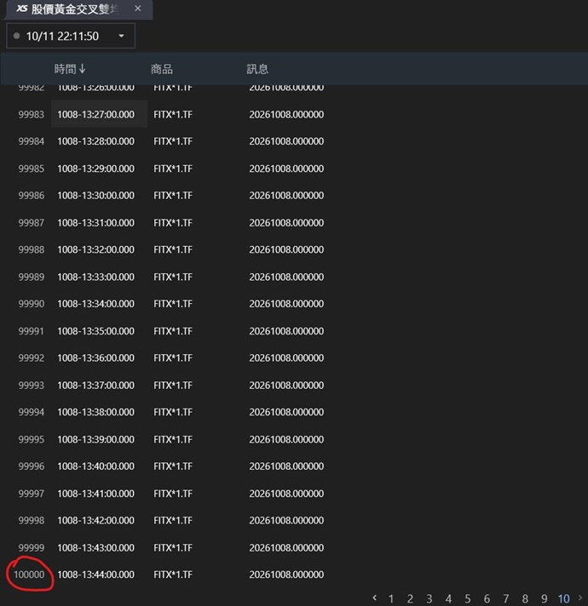Select row number 99994
This screenshot has width=588, height=606.
coord(32,412)
